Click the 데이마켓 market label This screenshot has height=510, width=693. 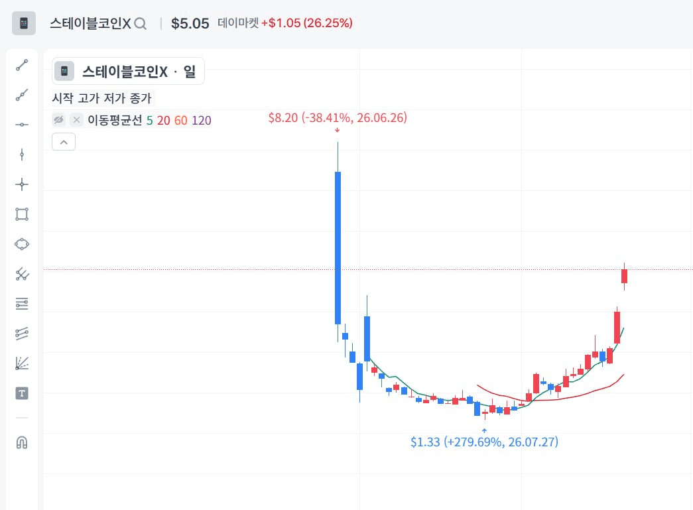pyautogui.click(x=238, y=23)
